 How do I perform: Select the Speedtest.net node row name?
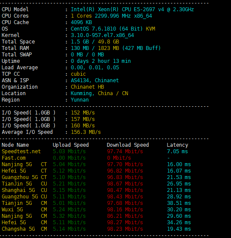(21, 151)
